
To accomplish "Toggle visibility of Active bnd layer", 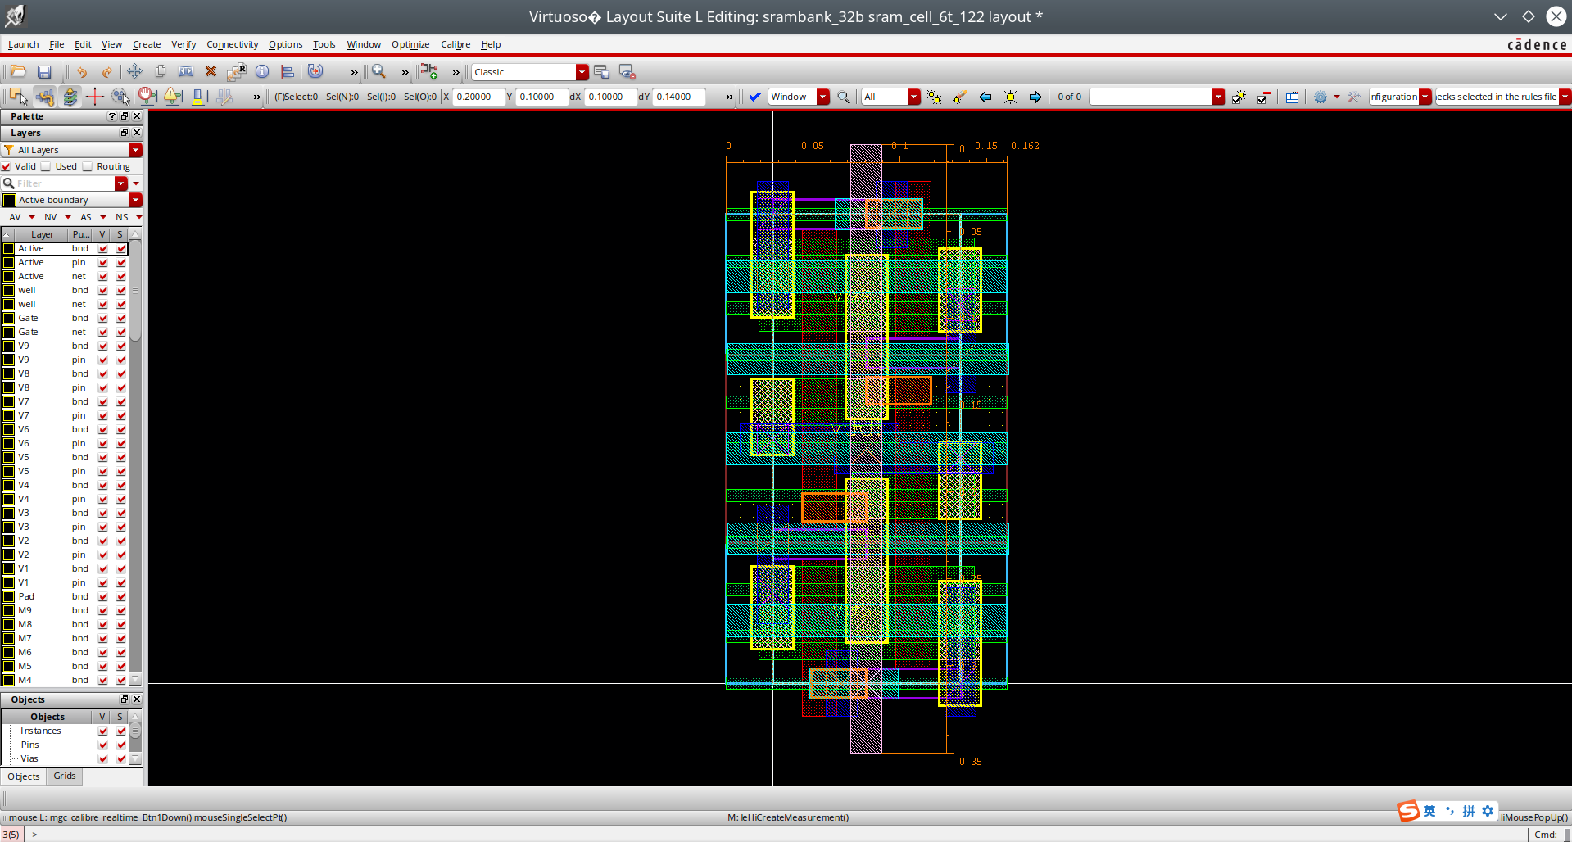I will click(103, 248).
